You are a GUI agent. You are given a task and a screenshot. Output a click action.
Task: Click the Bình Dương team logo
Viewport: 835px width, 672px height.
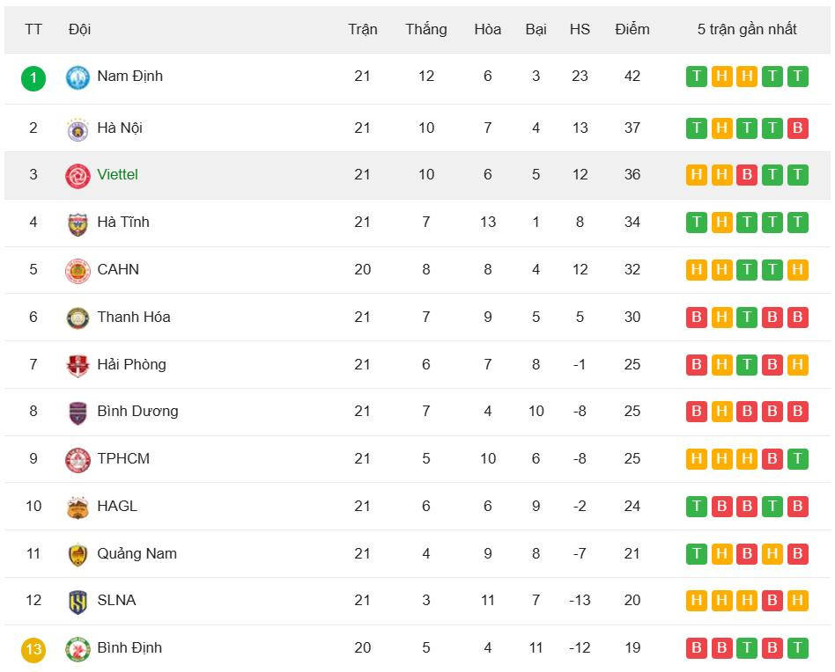(78, 412)
